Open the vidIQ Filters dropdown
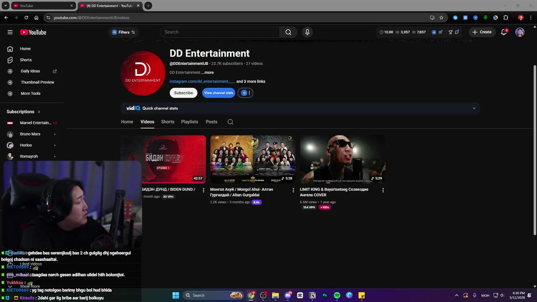 123,32
